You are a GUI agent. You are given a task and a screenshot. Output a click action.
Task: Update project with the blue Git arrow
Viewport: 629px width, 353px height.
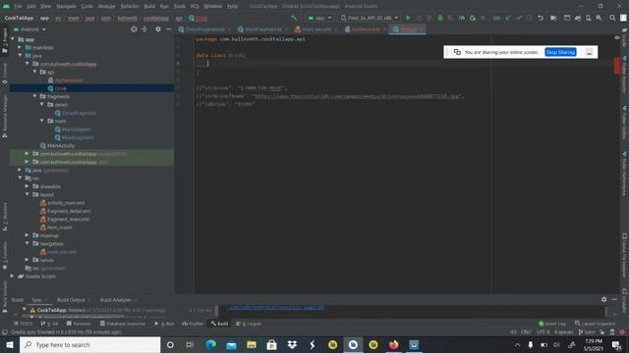tap(508, 18)
